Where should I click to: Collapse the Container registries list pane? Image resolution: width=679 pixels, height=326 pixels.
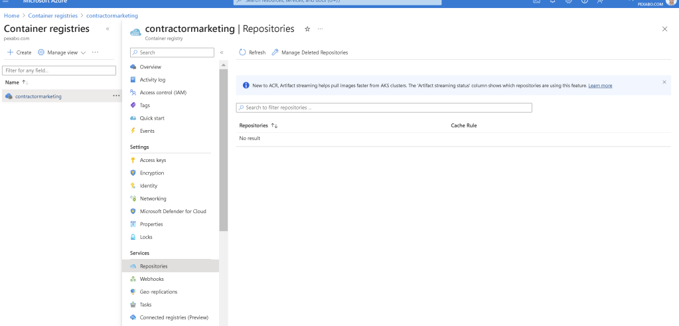[108, 29]
